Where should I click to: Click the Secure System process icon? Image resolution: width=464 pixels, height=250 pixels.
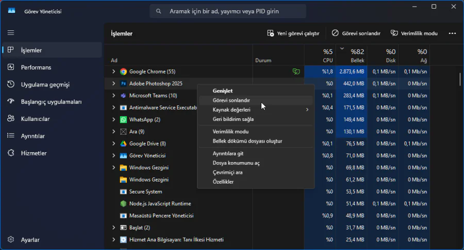pyautogui.click(x=123, y=191)
